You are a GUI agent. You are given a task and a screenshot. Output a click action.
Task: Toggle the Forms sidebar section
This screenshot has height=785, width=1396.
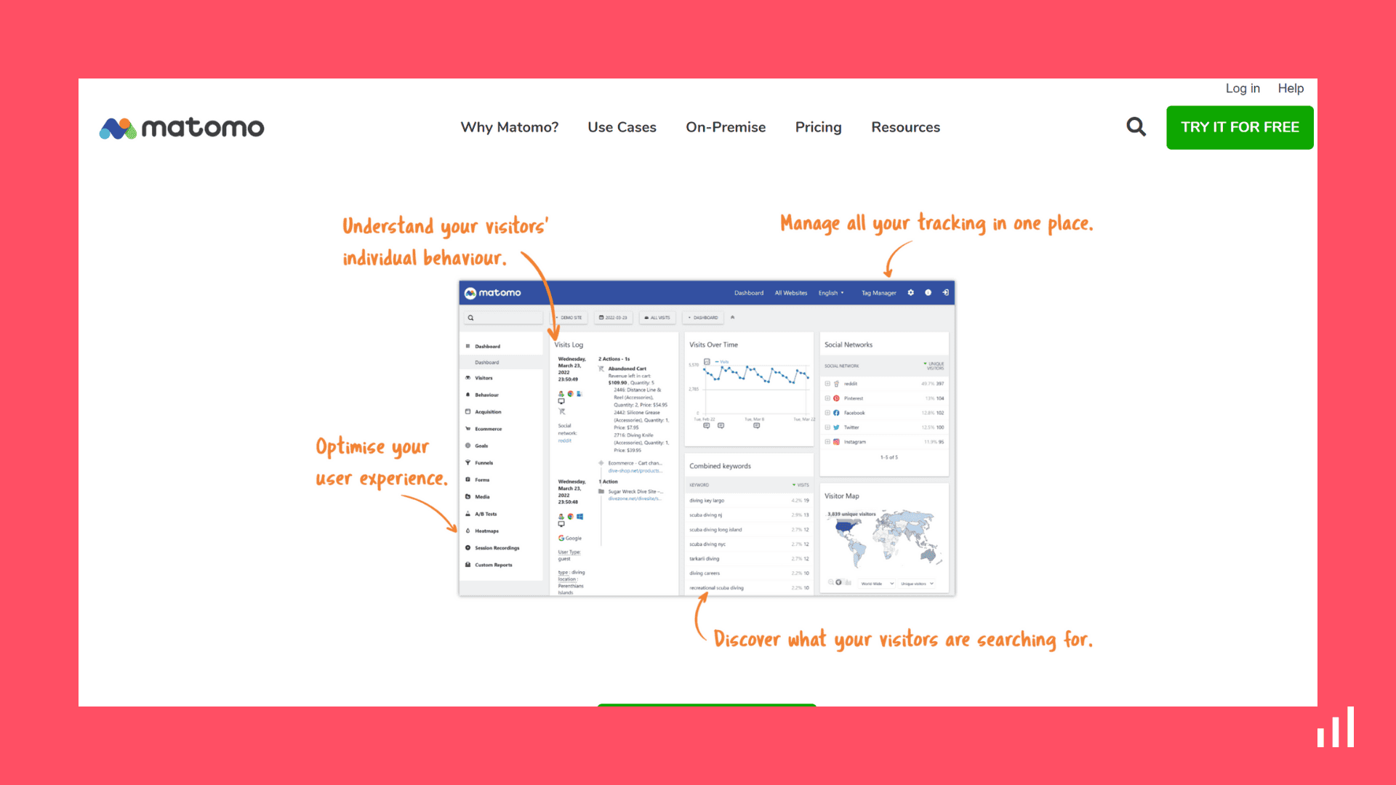484,479
